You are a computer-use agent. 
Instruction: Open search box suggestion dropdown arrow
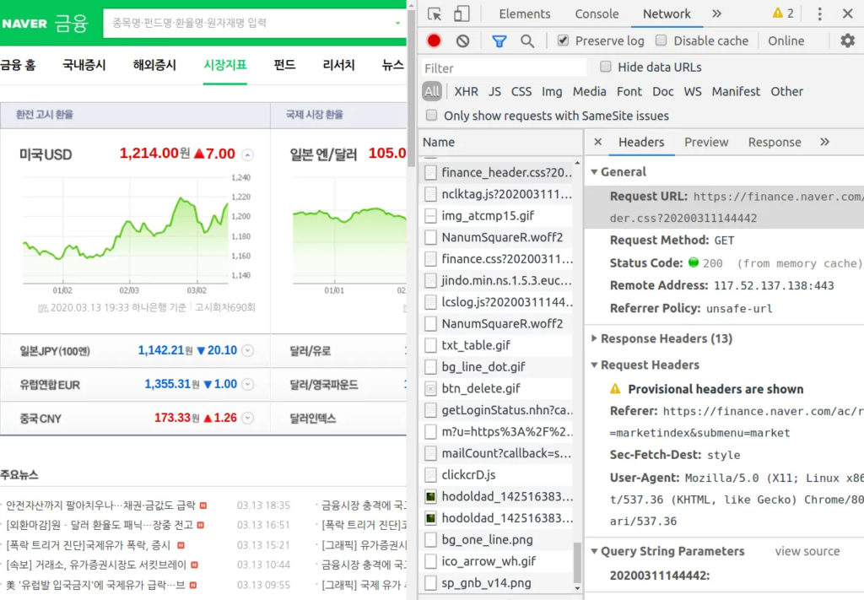point(398,23)
